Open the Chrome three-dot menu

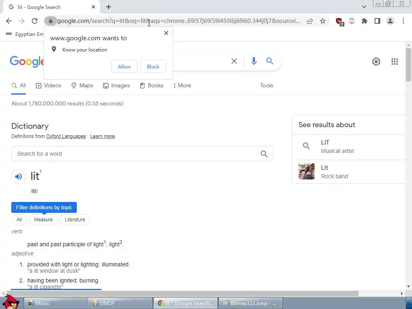tap(403, 21)
